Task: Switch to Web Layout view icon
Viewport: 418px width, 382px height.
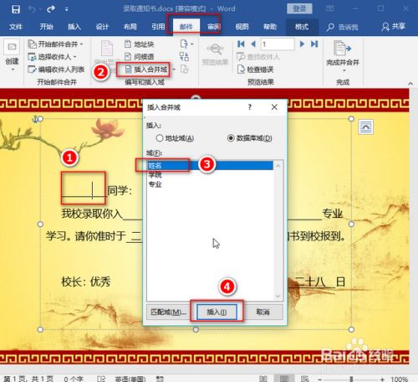Action: tap(304, 379)
